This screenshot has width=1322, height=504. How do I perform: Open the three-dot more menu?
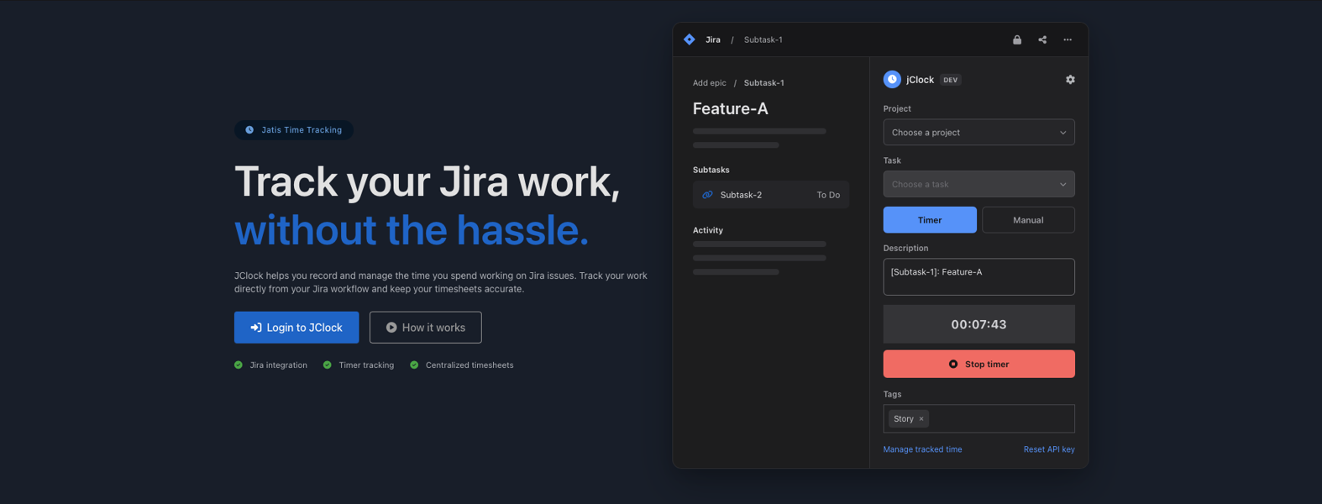1068,39
